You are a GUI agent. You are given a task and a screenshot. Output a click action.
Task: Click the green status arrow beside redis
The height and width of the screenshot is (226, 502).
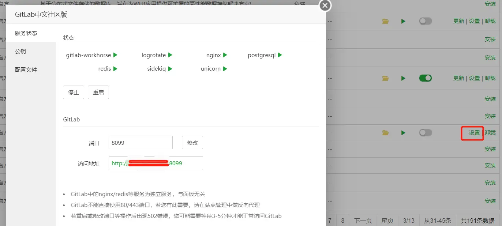point(115,69)
